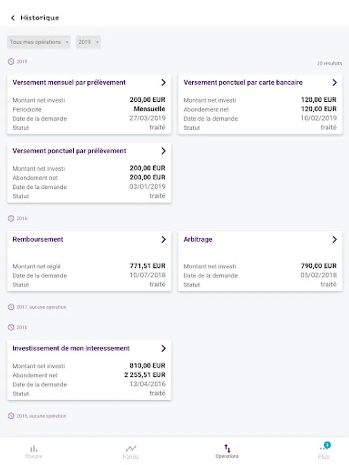349x465 pixels.
Task: Open the Arbitrage operation title
Action: 198,240
